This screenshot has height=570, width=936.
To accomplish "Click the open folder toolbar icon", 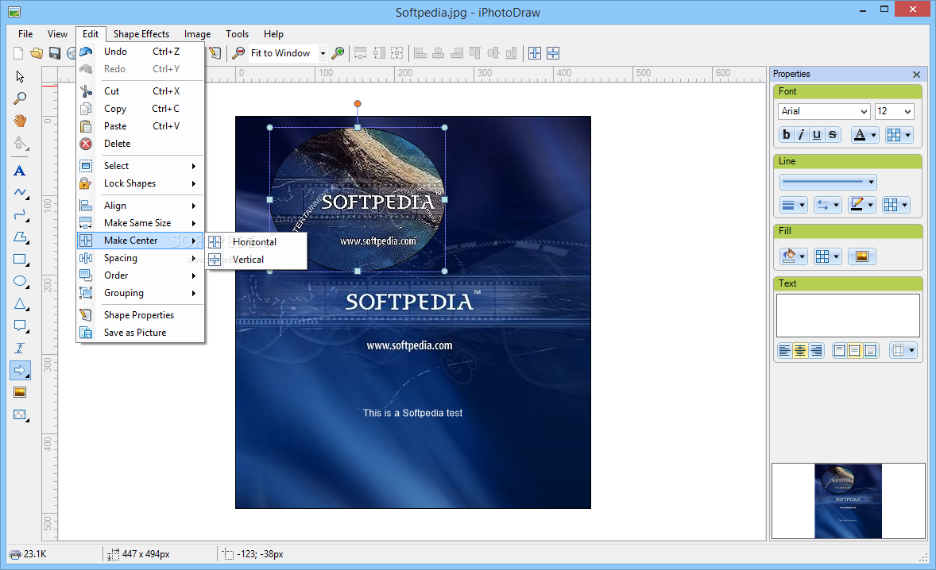I will coord(37,53).
